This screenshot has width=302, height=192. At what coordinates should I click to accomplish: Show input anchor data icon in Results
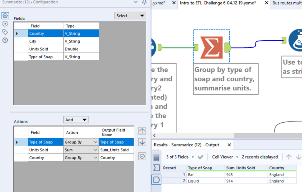(x=156, y=168)
